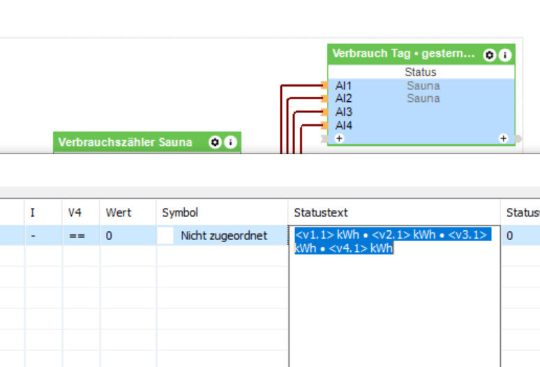Open info icon on Verbrauch Tag block
The image size is (540, 367).
click(x=505, y=54)
